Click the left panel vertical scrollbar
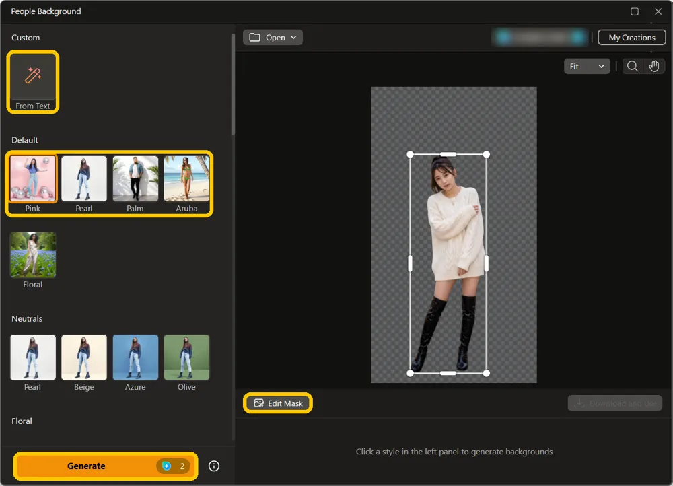 tap(233, 85)
